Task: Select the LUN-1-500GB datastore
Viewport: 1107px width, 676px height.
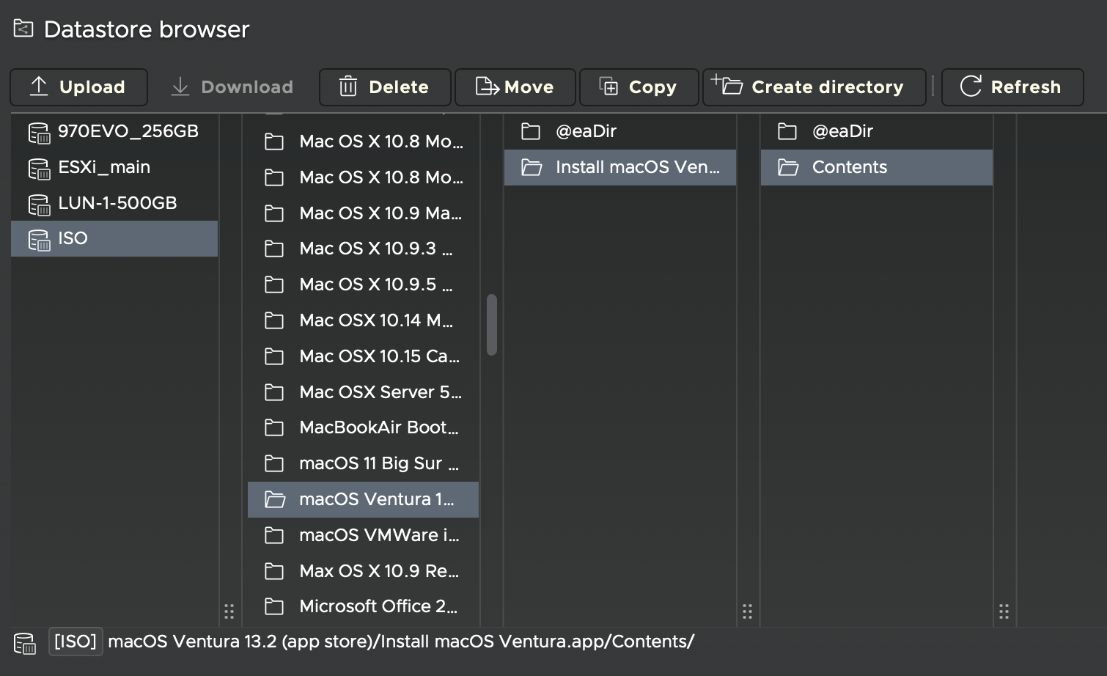Action: click(114, 203)
